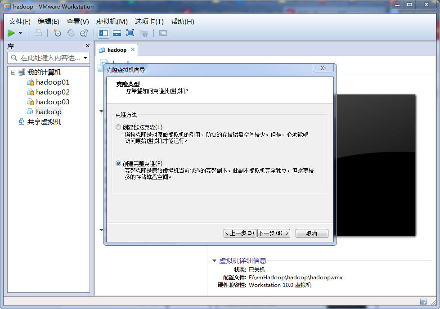Select 创建完整克隆(F) radio option
This screenshot has height=309, width=440.
tap(118, 163)
